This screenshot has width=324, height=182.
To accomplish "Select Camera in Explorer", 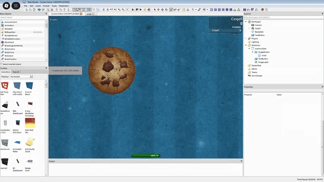I will pos(258,25).
